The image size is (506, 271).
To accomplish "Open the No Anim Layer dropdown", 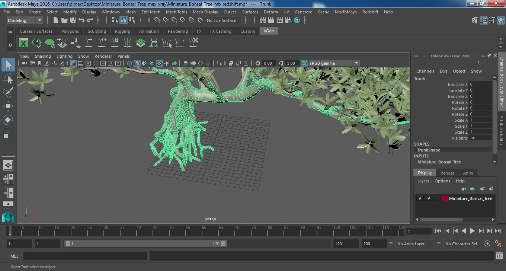I will (413, 244).
